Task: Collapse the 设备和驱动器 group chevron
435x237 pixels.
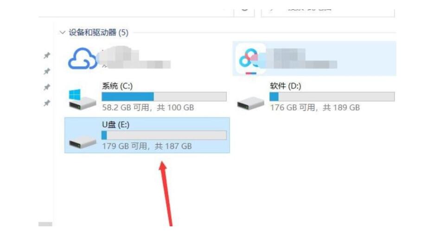Action: tap(62, 32)
